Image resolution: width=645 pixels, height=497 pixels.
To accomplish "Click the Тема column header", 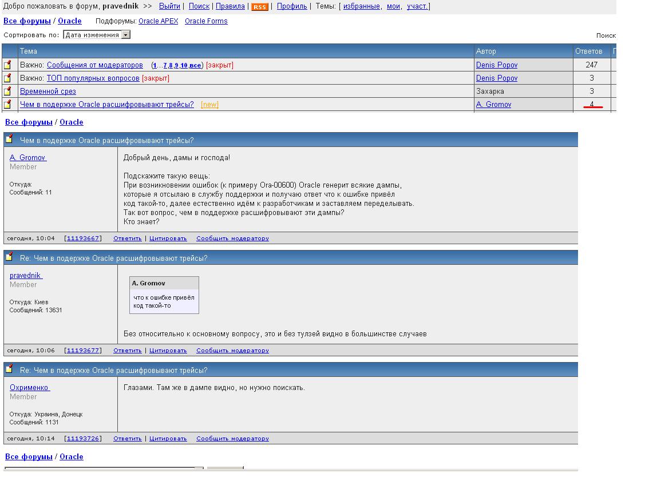I will pos(29,51).
